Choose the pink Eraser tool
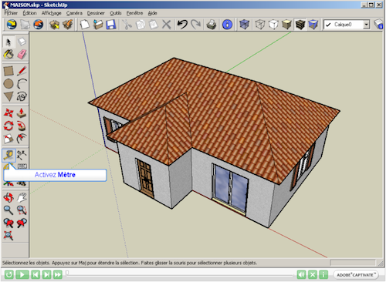386x282 pixels. coord(22,54)
